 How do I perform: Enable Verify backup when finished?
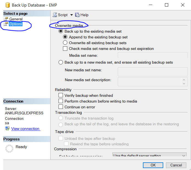(x=61, y=95)
